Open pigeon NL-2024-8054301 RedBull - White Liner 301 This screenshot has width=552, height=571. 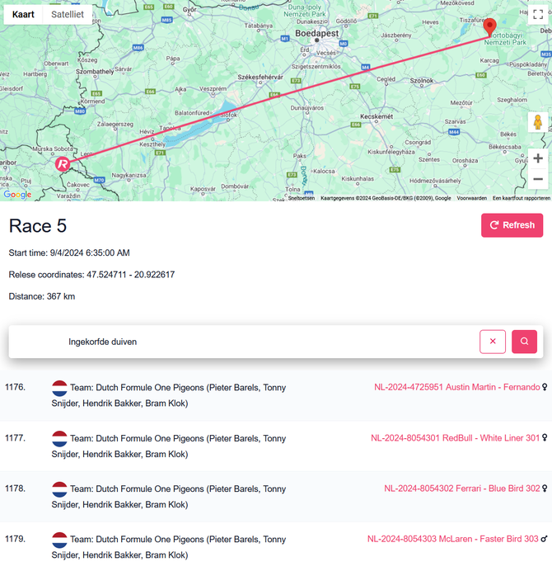456,437
